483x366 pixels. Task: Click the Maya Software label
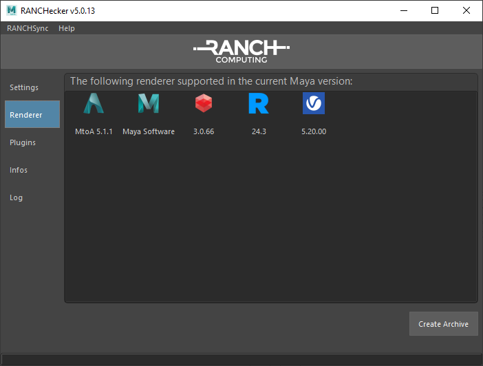(149, 131)
